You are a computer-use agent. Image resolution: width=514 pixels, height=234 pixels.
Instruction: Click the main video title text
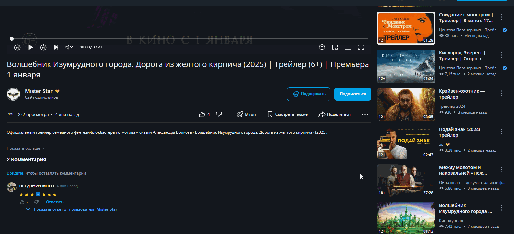(188, 70)
